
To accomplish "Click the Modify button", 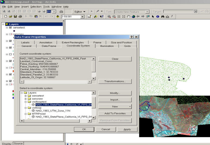I will coord(115,93).
